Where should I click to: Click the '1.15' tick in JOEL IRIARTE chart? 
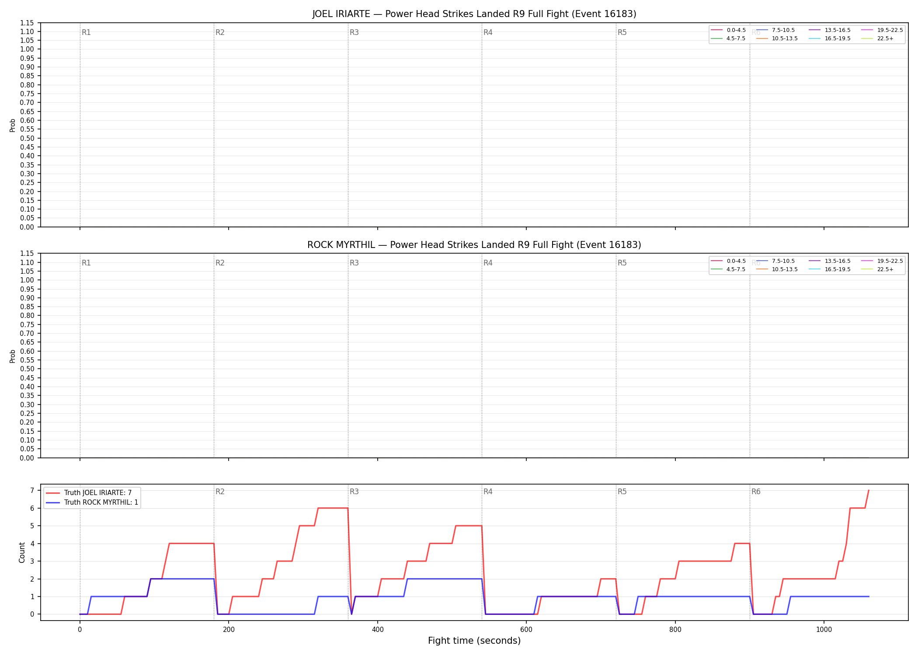click(27, 23)
